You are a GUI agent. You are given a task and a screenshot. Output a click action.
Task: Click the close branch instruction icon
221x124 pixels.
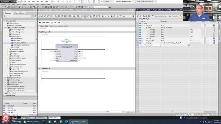59,22
